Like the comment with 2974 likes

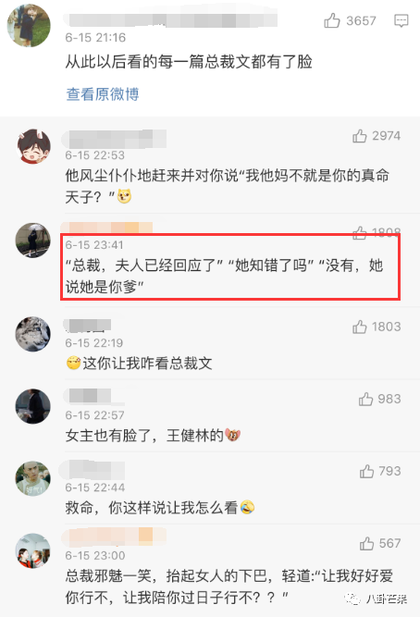(x=359, y=136)
